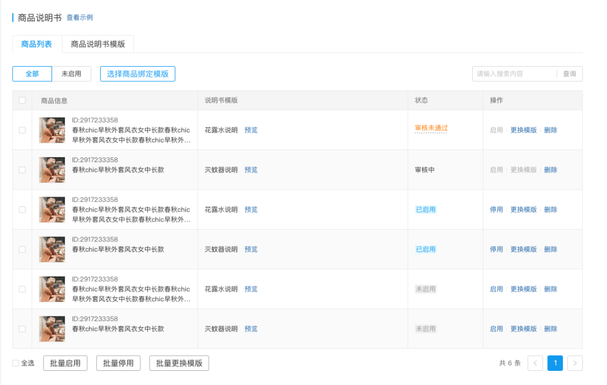The height and width of the screenshot is (385, 607).
Task: Check the 已启用 row using 灭蚊器说明
Action: [x=22, y=250]
